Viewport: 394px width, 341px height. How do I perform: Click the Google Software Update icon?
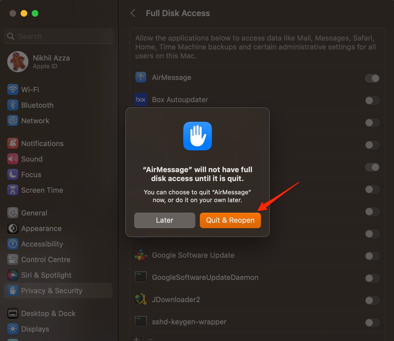(141, 255)
